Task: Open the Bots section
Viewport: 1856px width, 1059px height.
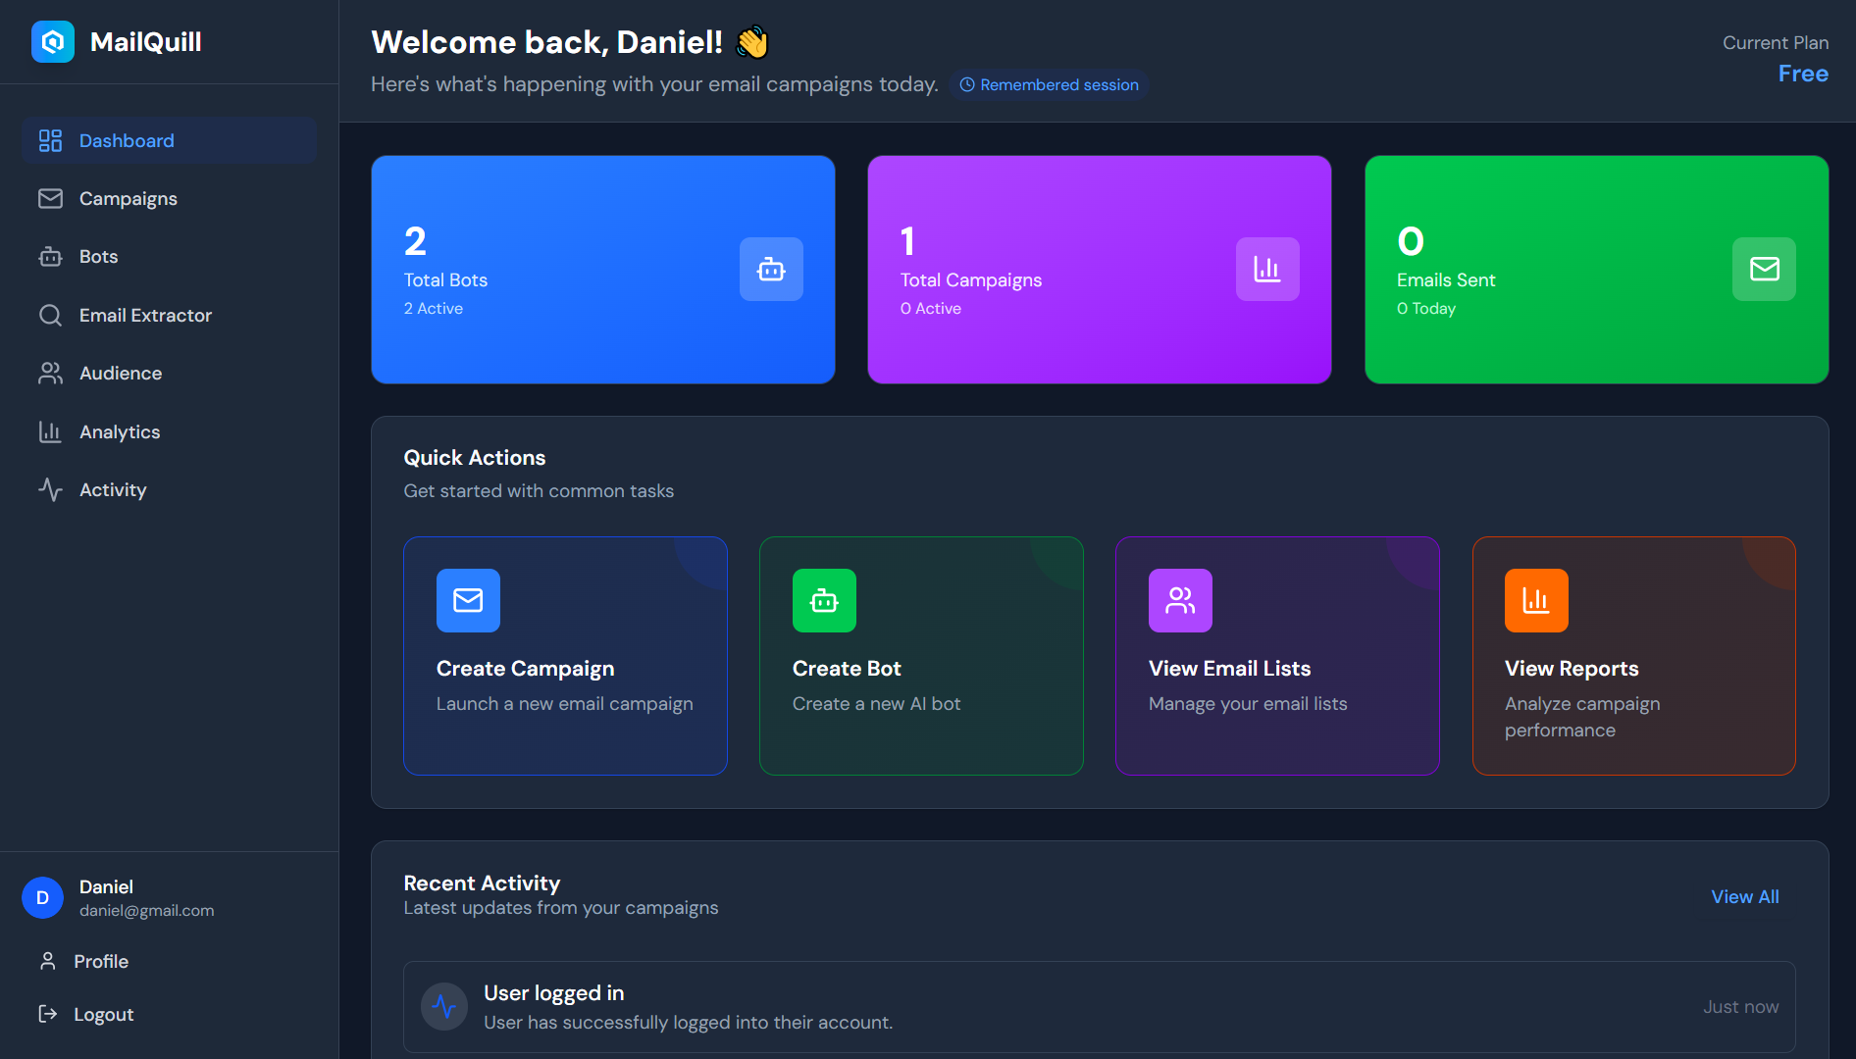Action: [x=169, y=257]
